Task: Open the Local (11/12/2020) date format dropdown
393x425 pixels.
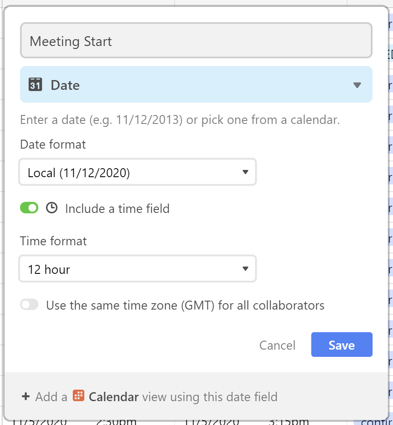Action: coord(138,172)
